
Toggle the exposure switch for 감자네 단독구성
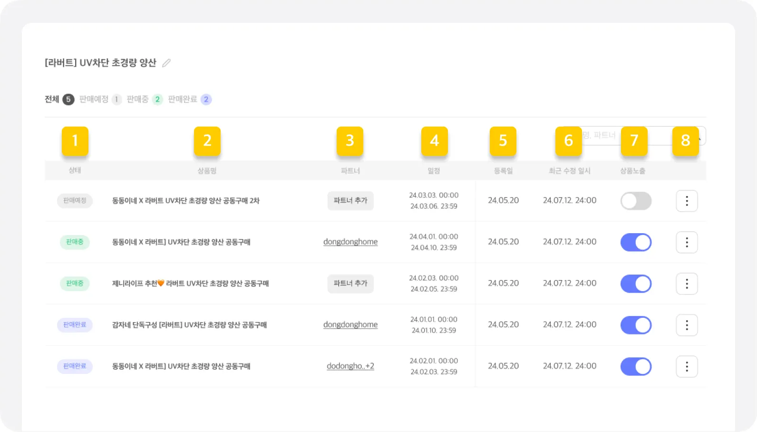coord(636,325)
